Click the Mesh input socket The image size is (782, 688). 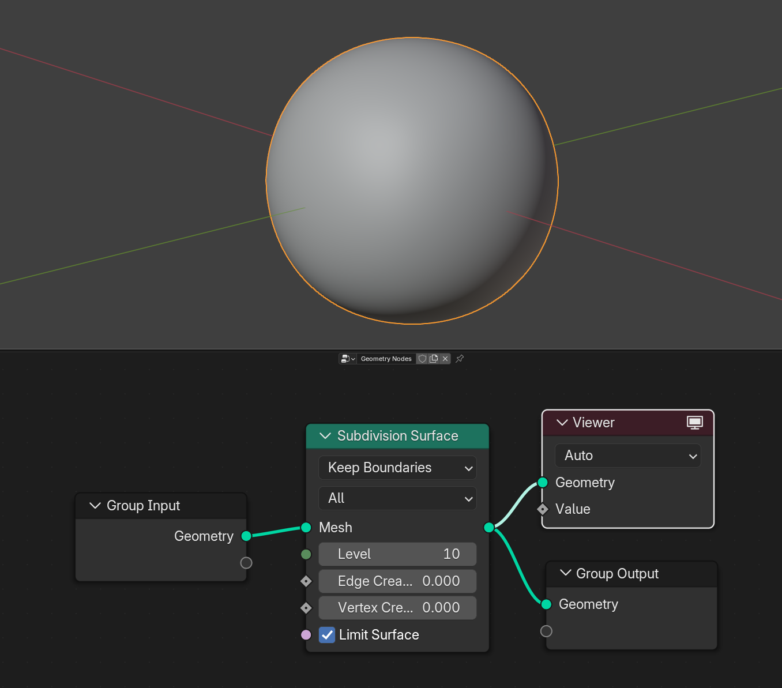point(306,527)
